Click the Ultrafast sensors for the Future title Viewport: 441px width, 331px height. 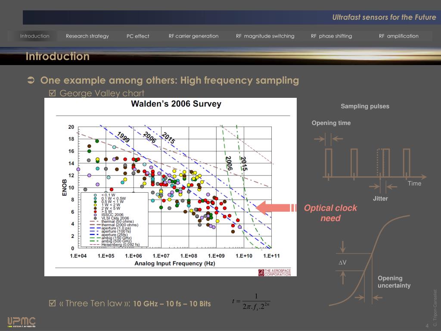pyautogui.click(x=384, y=17)
